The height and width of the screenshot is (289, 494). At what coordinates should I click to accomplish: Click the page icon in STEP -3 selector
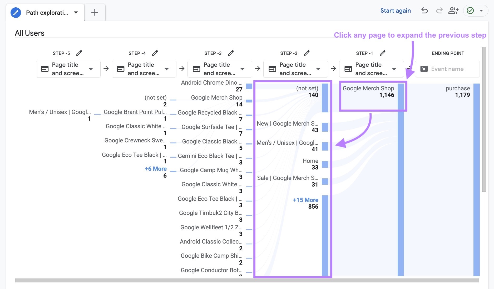click(x=196, y=69)
